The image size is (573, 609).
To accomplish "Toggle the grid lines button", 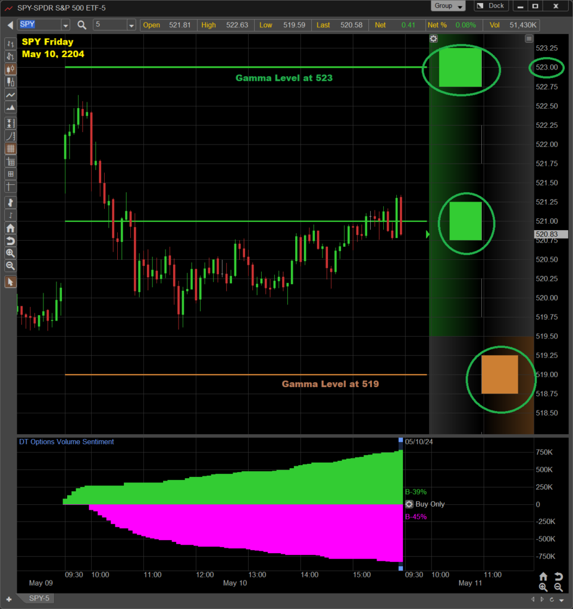I will 10,149.
